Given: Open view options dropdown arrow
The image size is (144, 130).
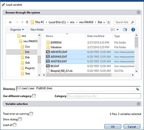Looking at the screenshot, I should click(x=118, y=29).
